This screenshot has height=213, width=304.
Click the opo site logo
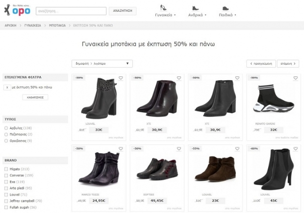[17, 10]
